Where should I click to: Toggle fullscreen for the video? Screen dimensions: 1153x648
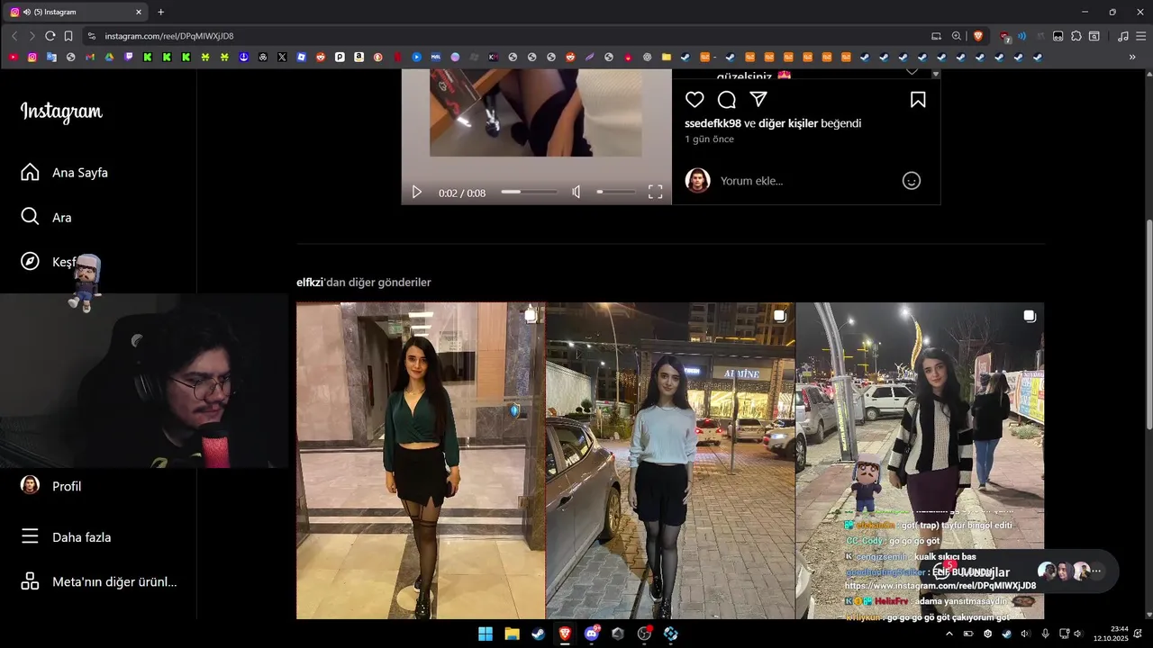(656, 193)
